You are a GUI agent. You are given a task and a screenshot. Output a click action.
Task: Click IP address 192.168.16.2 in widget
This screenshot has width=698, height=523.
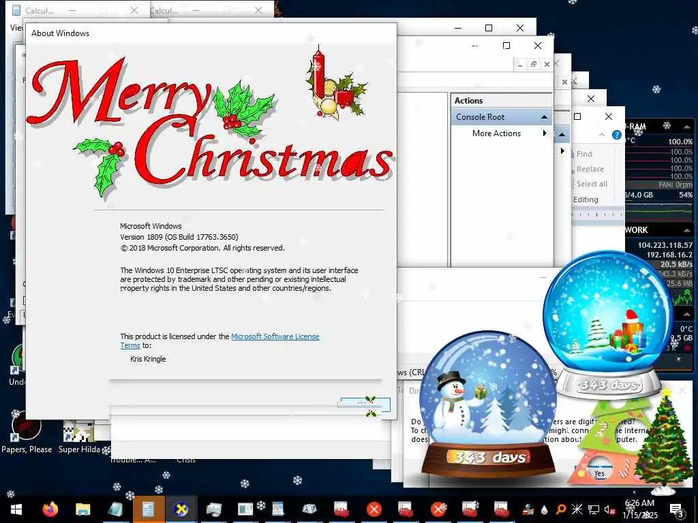pyautogui.click(x=669, y=255)
